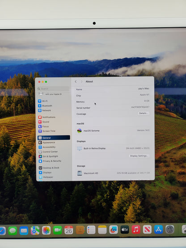Focus the Search field in sidebar

coord(54,89)
